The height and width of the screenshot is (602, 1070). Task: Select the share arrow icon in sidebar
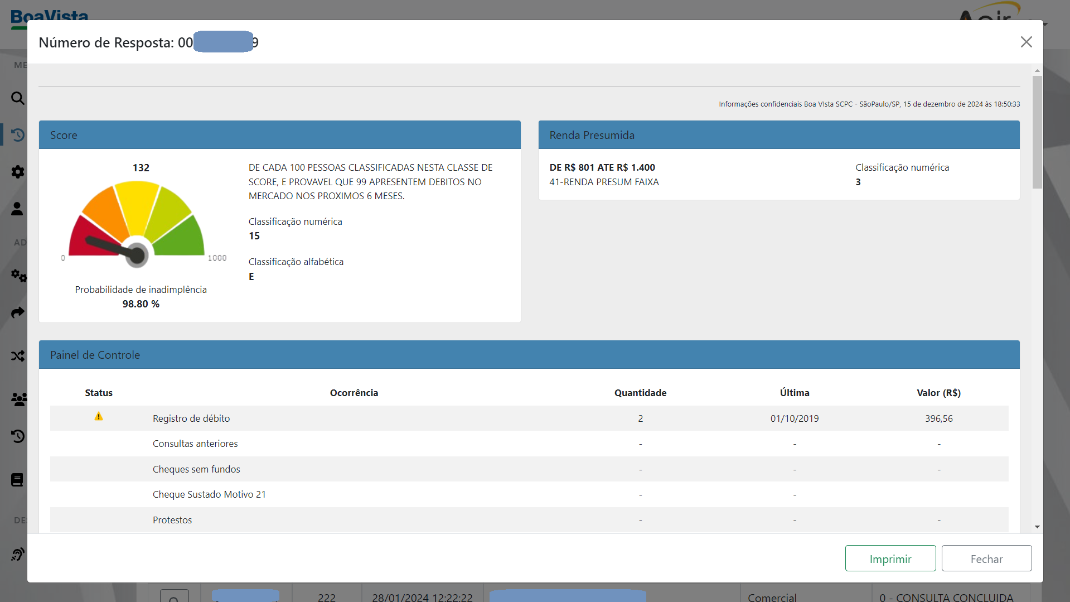17,312
